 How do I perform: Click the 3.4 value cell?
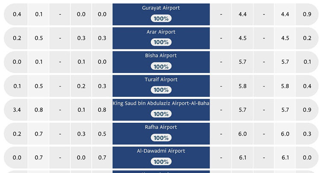click(x=17, y=110)
